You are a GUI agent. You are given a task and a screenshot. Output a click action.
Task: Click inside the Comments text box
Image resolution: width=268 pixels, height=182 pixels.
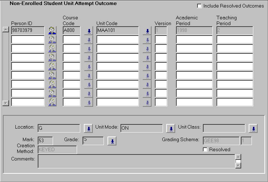(x=136, y=161)
